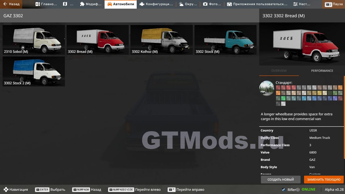Click the ONLINE status indicator
The image size is (345, 194).
(x=308, y=189)
